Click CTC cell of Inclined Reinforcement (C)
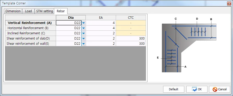Viewport: 233px width, 96px height. 131,33
